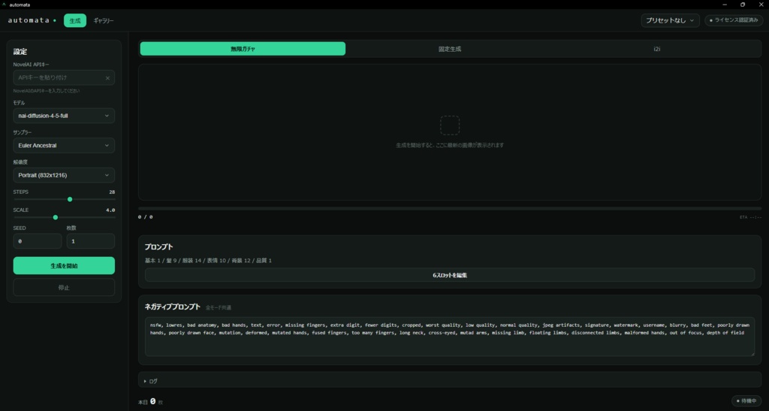Switch to 無限ガチャ mode tab
This screenshot has width=769, height=411.
coord(243,49)
